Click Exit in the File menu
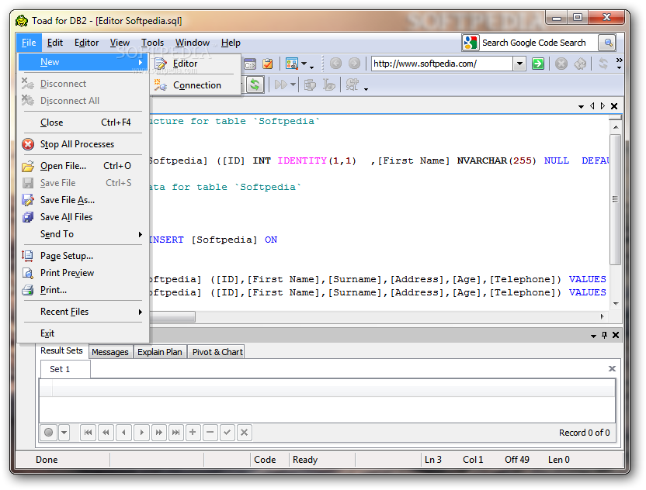The image size is (646, 490). click(83, 333)
